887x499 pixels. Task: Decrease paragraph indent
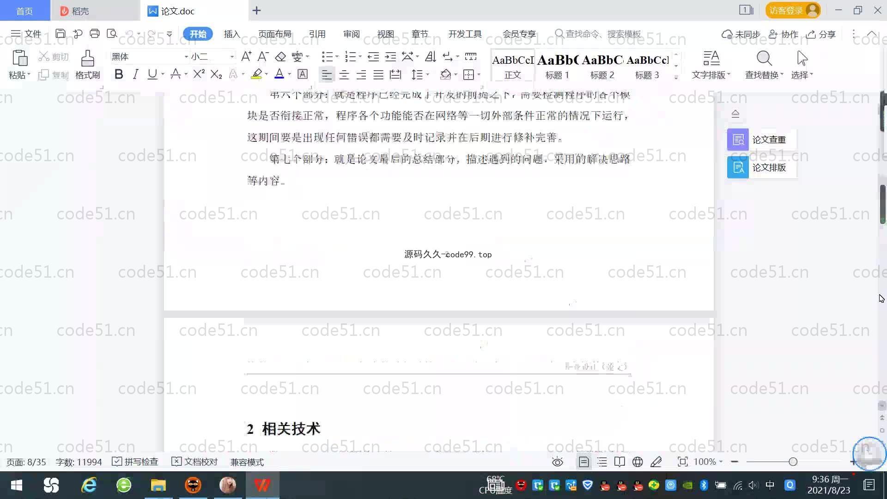tap(373, 56)
